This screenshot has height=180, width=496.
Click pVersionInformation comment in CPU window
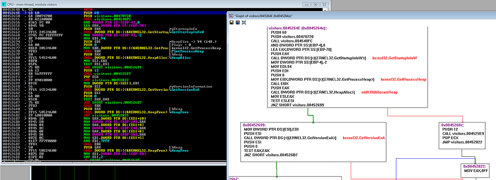click(x=192, y=86)
